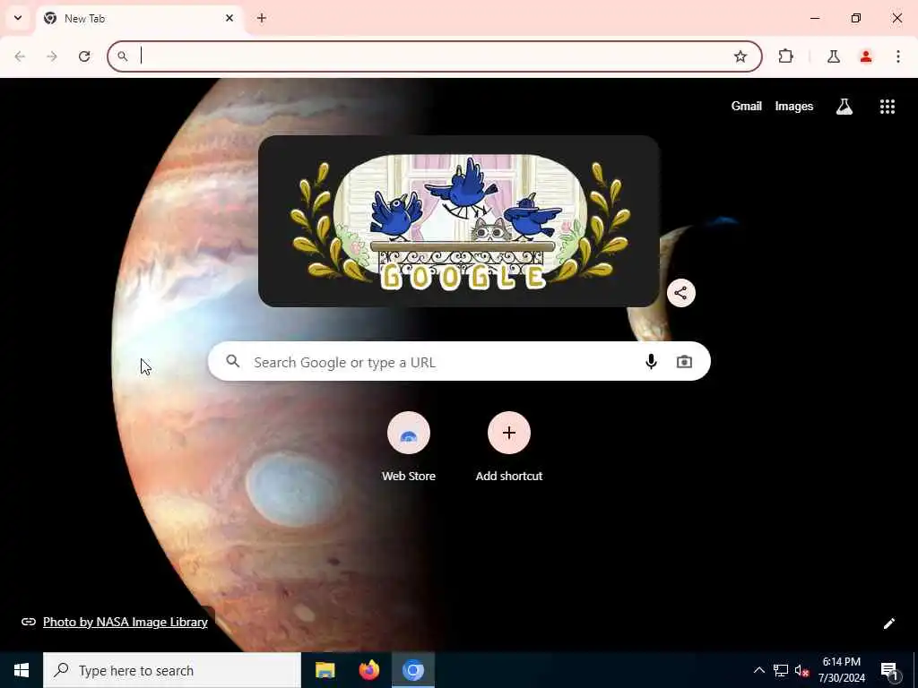Screen dimensions: 918x688
Task: Focus the Chrome address bar
Action: coord(435,56)
